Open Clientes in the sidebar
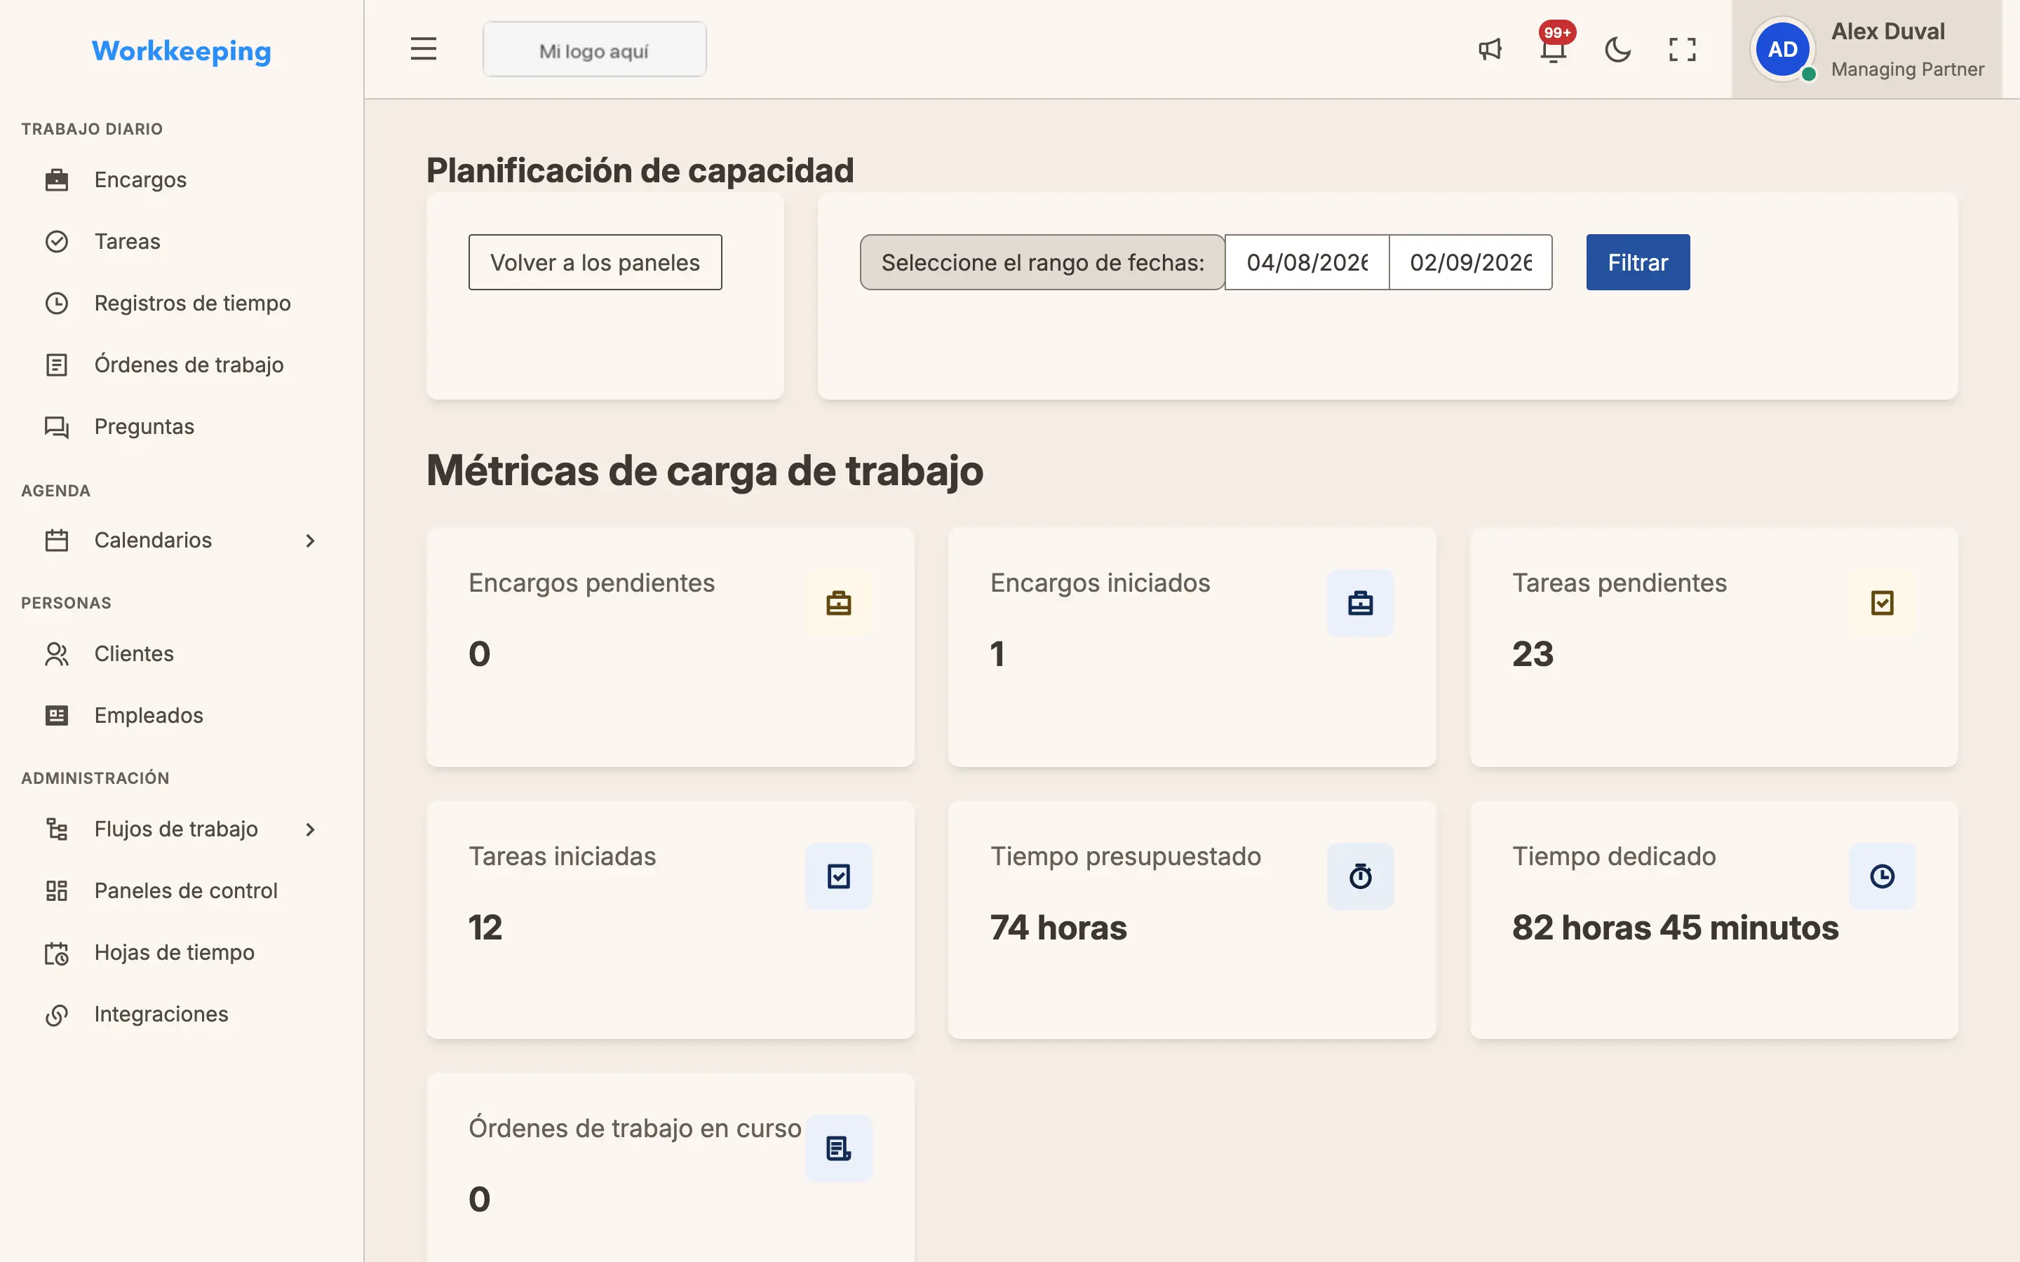 click(x=181, y=653)
